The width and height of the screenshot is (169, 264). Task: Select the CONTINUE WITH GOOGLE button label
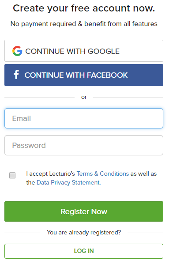point(72,51)
